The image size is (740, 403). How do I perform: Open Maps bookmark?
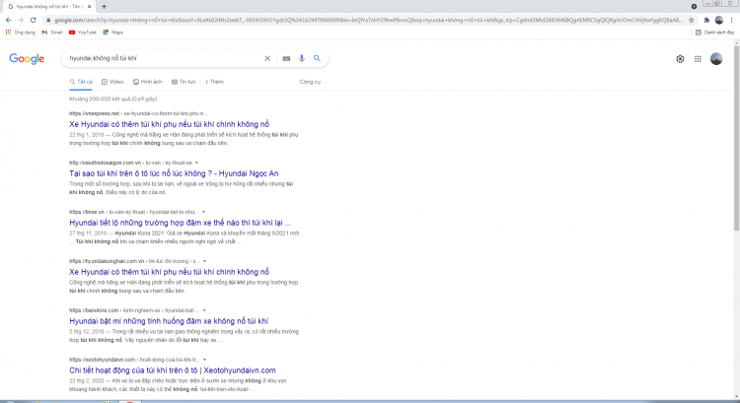(x=113, y=33)
